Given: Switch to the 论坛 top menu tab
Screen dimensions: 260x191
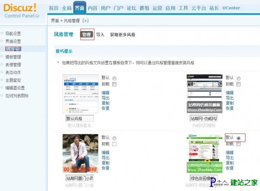Looking at the screenshot, I should click(x=131, y=8).
